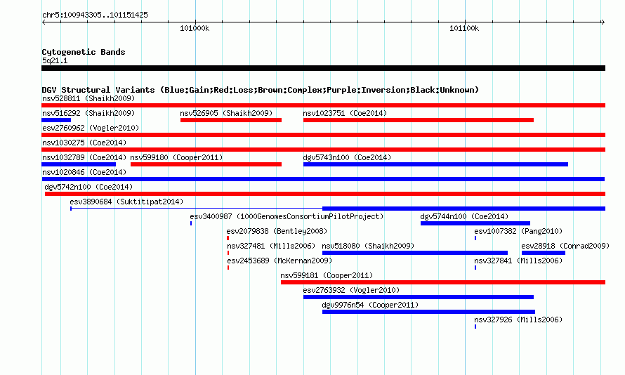Screen dimensions: 625x375
Task: Click the 5q21.1 band label
Action: [x=55, y=60]
